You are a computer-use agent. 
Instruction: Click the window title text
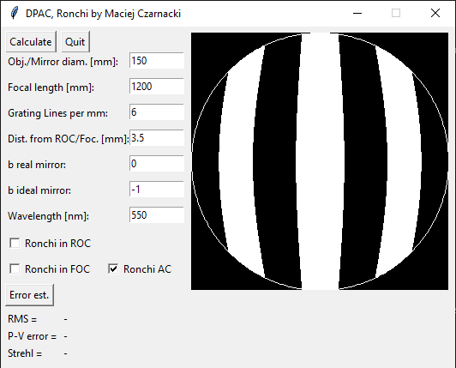[103, 14]
